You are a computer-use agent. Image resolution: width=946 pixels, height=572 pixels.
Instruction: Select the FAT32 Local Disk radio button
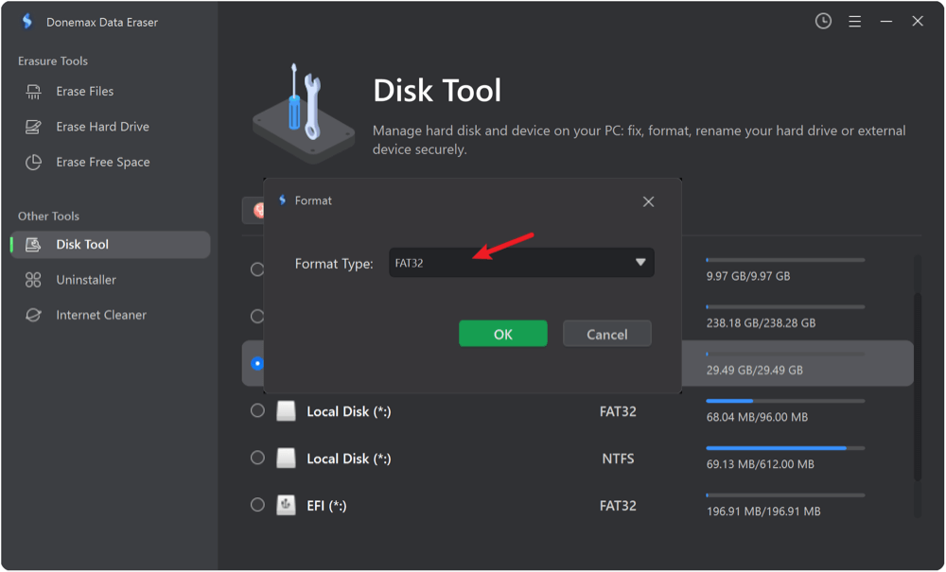(256, 410)
